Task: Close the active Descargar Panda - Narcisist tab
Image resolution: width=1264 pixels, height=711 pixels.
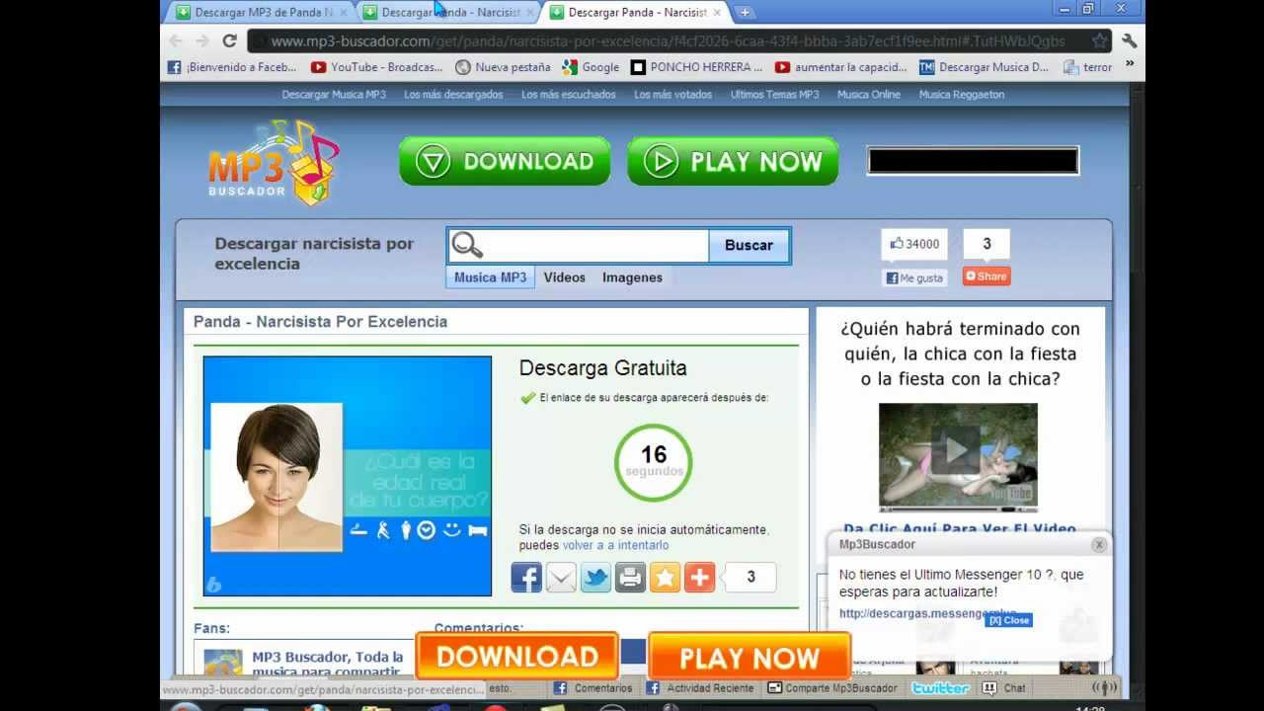Action: (718, 13)
